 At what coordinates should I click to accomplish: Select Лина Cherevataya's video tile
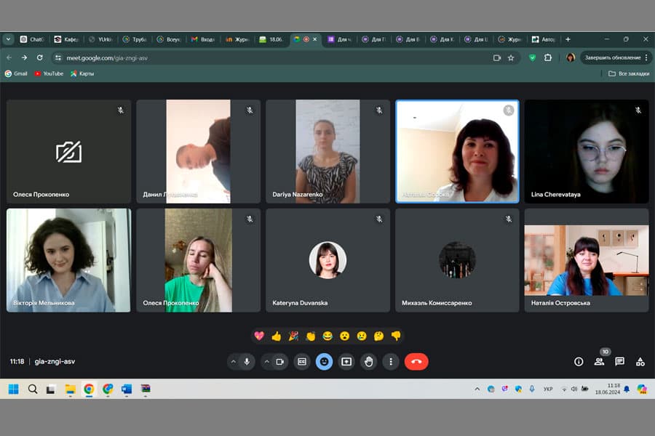pos(587,151)
